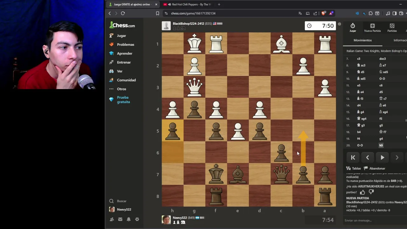Click Neevy322 avatar below board

coord(166,220)
